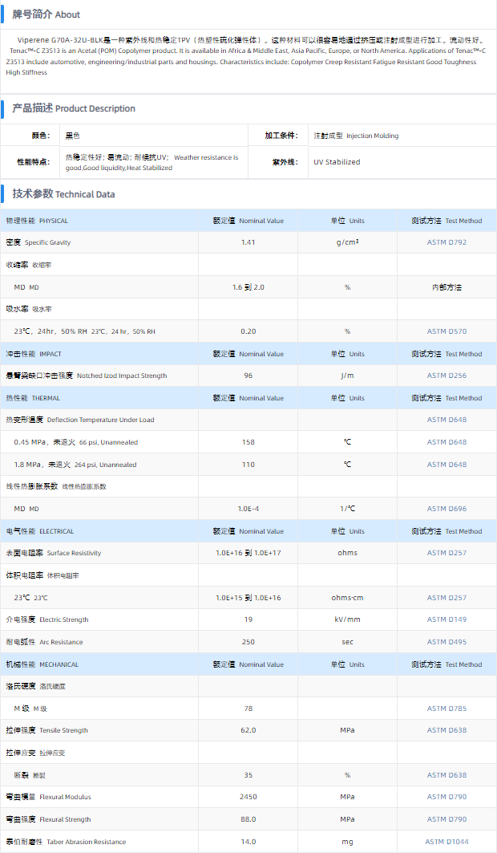The width and height of the screenshot is (497, 853).
Task: Click the ASTM D256 Izod impact link
Action: click(x=446, y=376)
